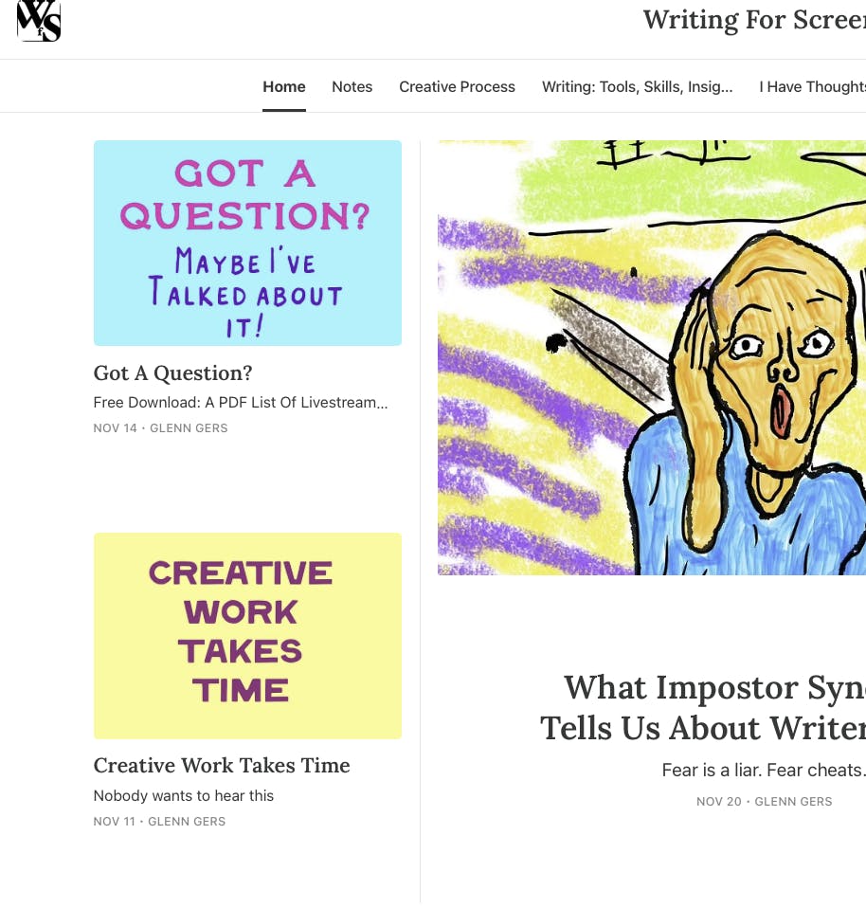Click the Glenn Gers byline dated Nov 20
866x908 pixels.
tap(793, 802)
